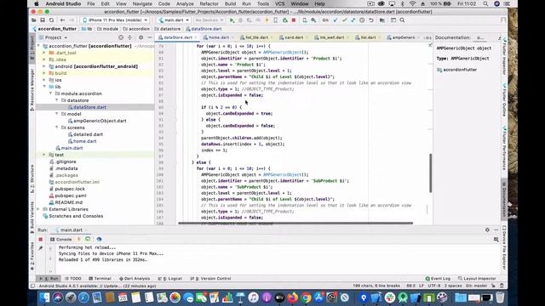This screenshot has height=306, width=545.
Task: Click the Git rollback/undo icon
Action: (371, 20)
